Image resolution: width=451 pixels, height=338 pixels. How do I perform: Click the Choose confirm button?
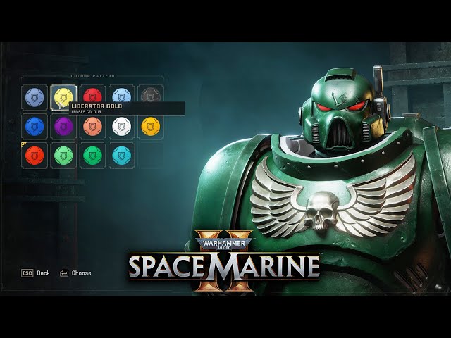coord(75,273)
